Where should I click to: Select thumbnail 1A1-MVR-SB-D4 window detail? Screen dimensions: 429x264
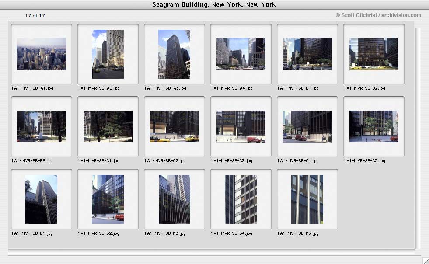pos(241,199)
